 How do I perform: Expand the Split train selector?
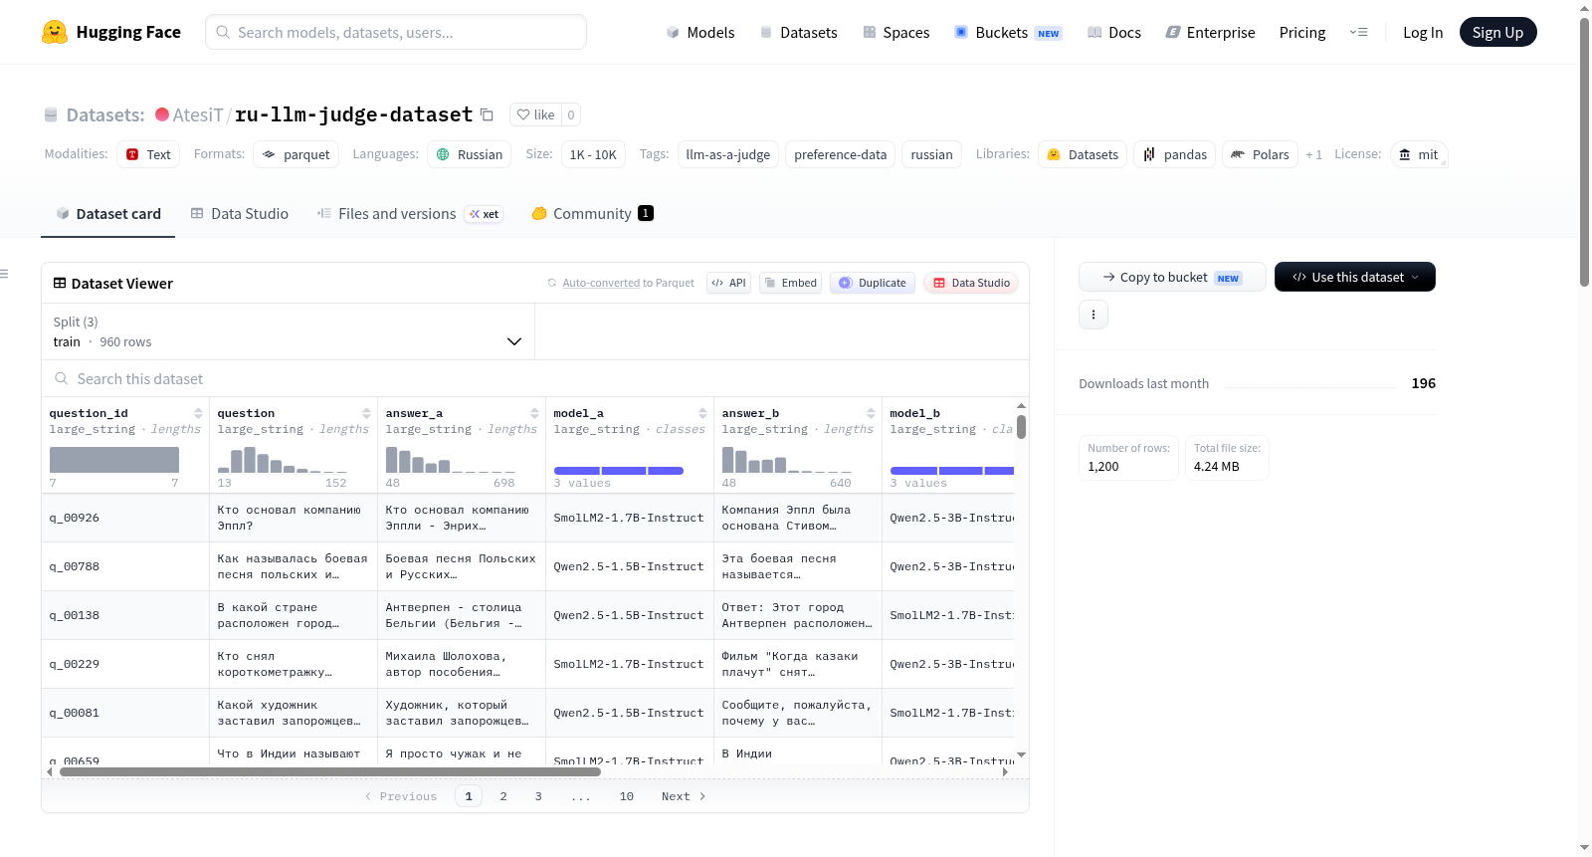click(288, 331)
